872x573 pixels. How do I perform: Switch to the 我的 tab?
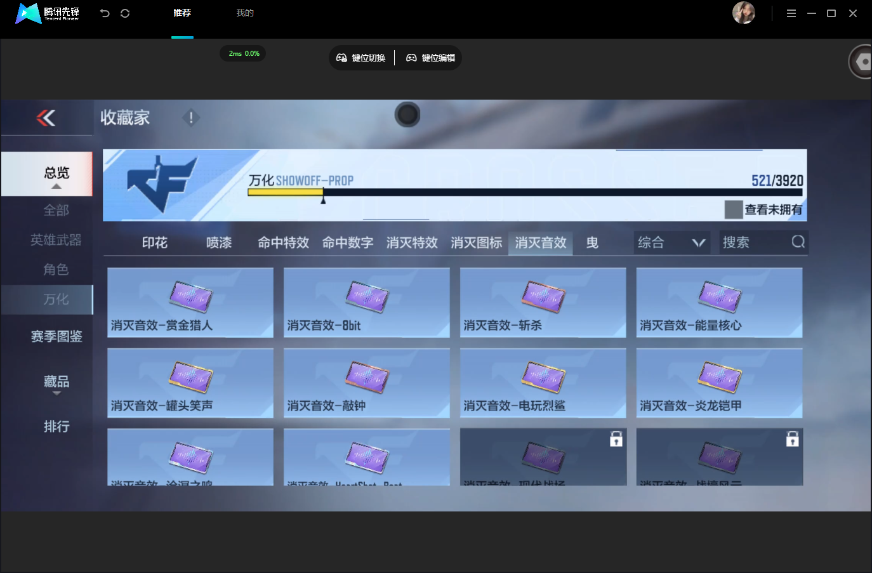pyautogui.click(x=245, y=13)
